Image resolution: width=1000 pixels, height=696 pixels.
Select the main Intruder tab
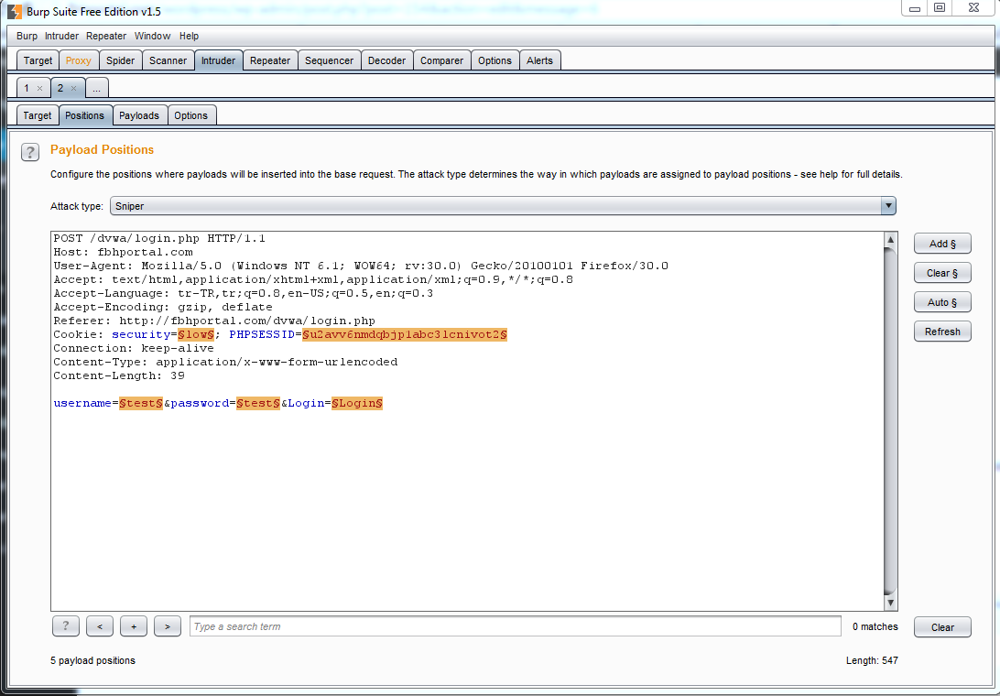[218, 60]
